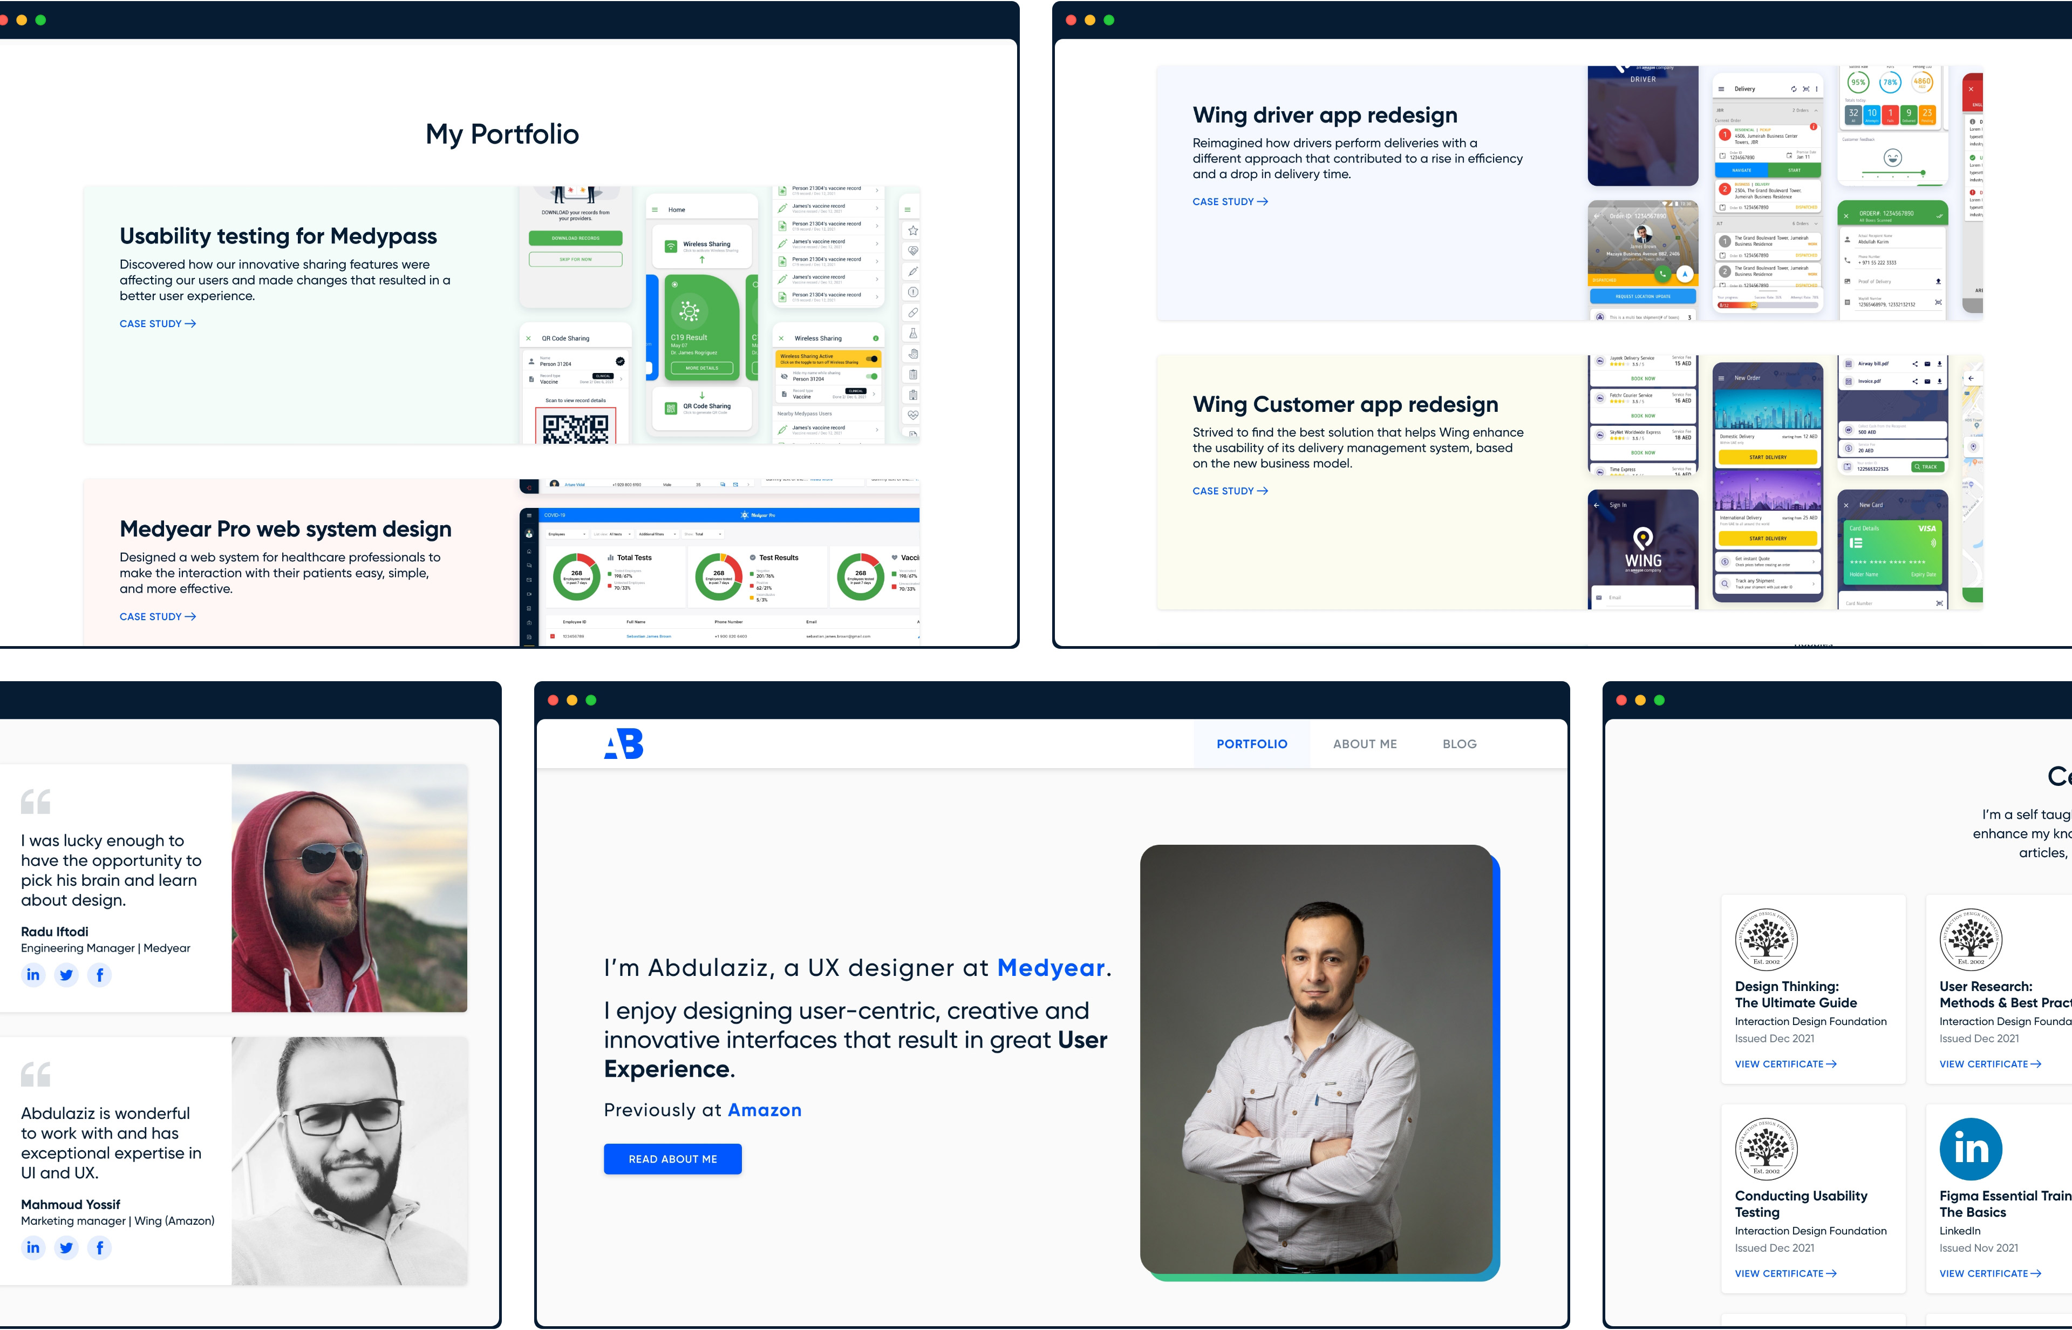This screenshot has height=1330, width=2072.
Task: Switch to the PORTFOLIO tab
Action: coord(1252,744)
